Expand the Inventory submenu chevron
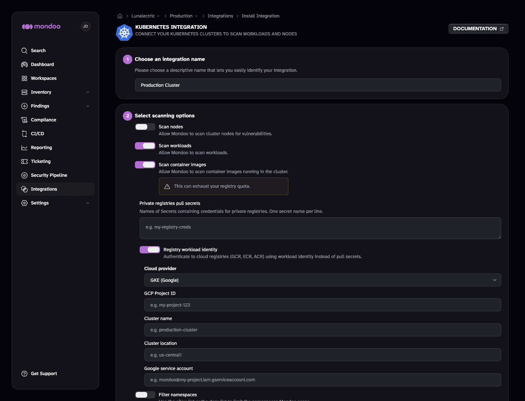 point(88,92)
